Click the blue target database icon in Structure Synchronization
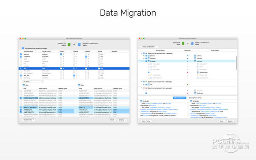Viewport: 256px width, 160px height. click(192, 43)
